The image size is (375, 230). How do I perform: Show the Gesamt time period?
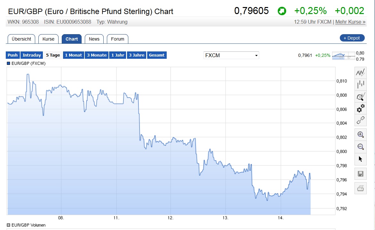[x=157, y=55]
